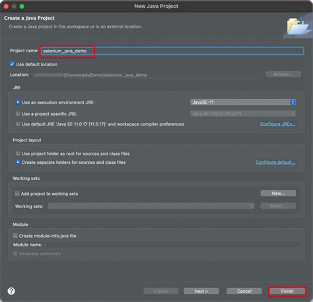Screen dimensions: 313x302
Task: Select Use project folder as root option
Action: (x=18, y=153)
